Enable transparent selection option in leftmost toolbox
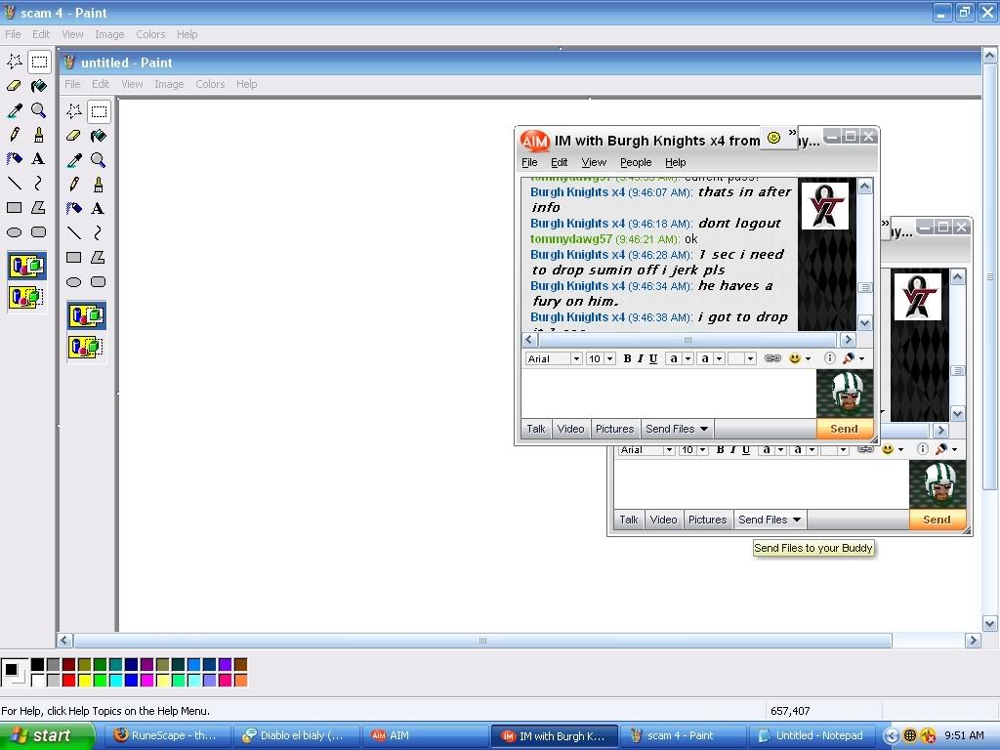 26,297
